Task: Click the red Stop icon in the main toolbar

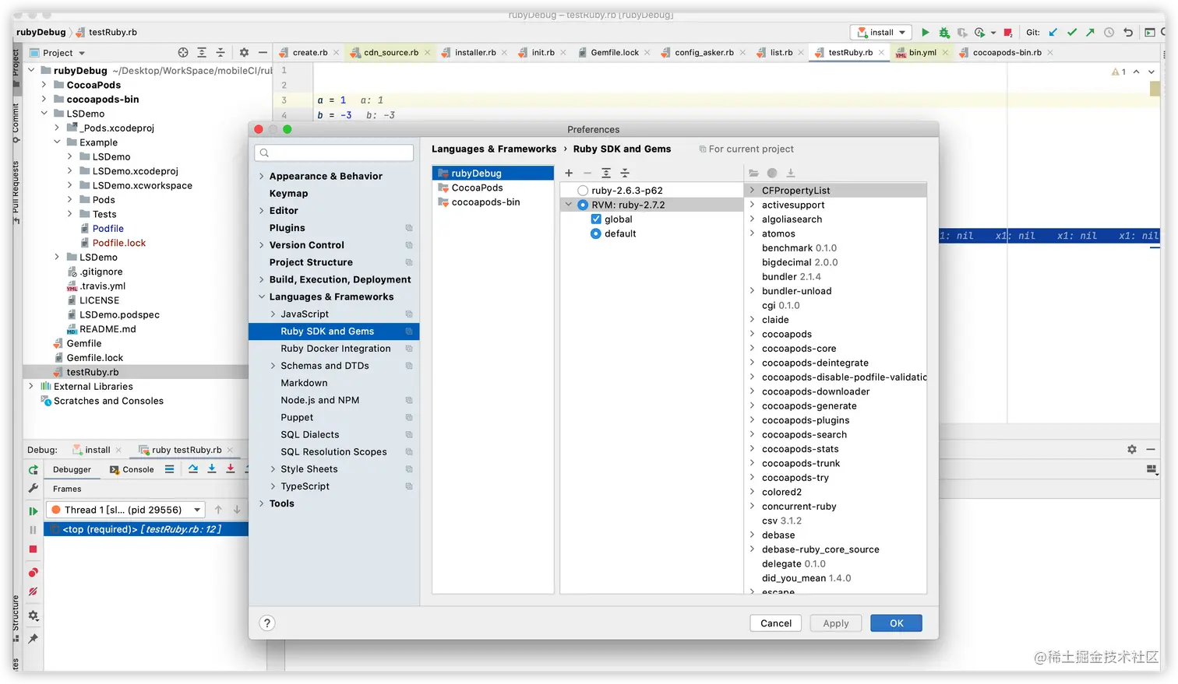Action: click(1008, 33)
